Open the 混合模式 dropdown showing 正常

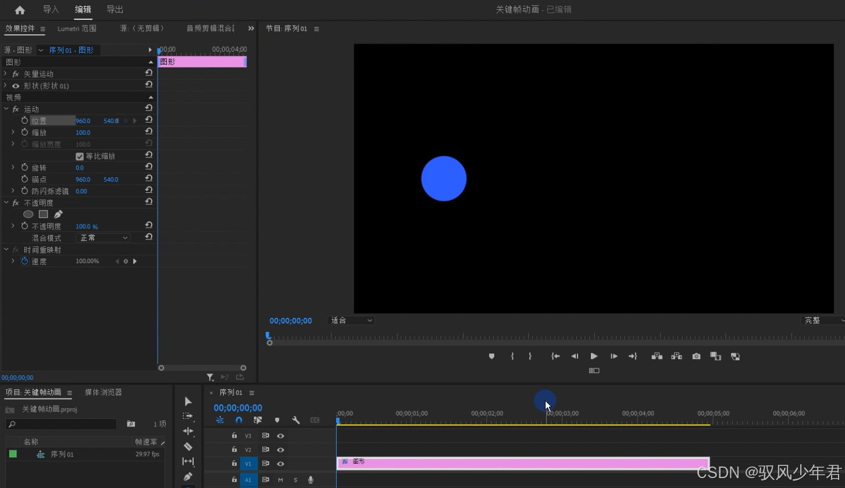pos(103,238)
